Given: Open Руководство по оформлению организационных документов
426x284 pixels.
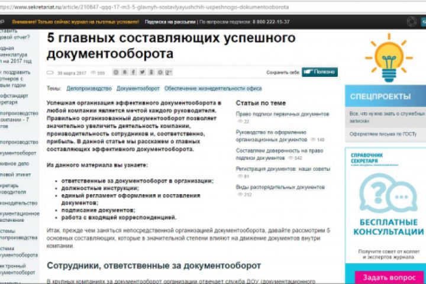Looking at the screenshot, I should point(271,136).
